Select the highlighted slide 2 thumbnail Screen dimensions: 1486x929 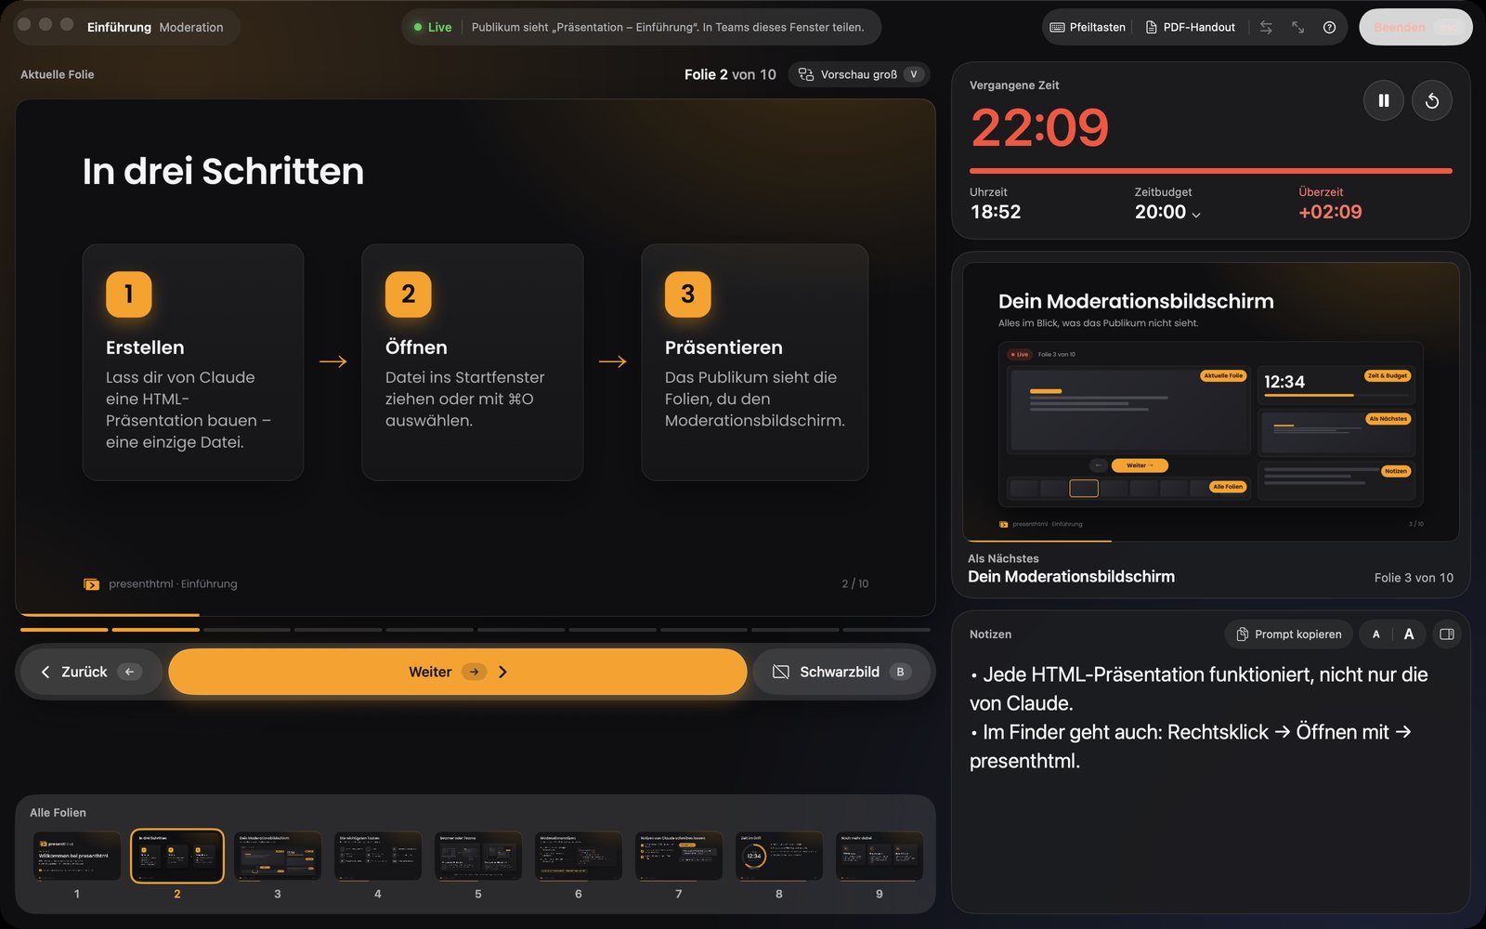click(x=177, y=856)
